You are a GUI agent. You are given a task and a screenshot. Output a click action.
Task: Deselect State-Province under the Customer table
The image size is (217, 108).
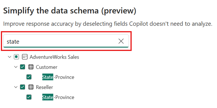click(x=29, y=77)
